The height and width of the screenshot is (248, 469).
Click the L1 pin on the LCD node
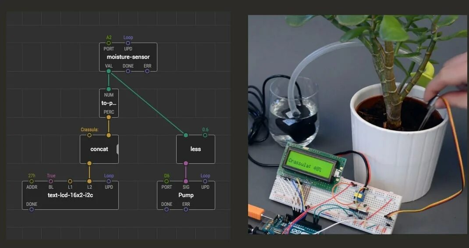[70, 181]
